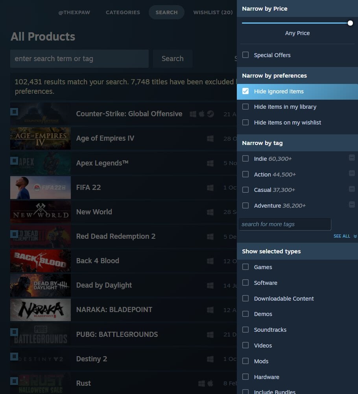Click the price slider handle
This screenshot has height=394, width=358.
[350, 23]
